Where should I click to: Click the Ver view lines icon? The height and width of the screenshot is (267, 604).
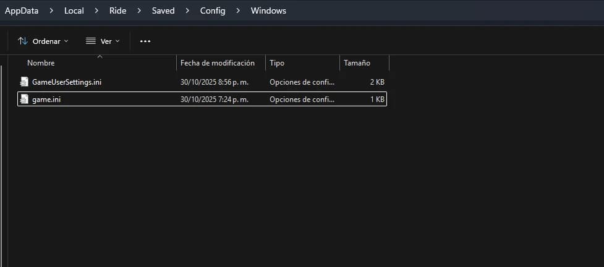point(90,41)
